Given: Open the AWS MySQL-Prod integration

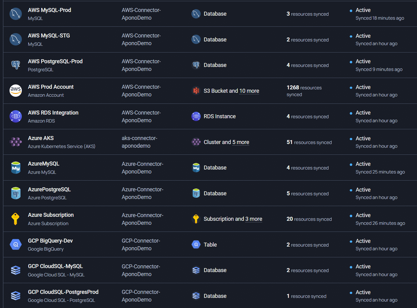Looking at the screenshot, I should 49,10.
